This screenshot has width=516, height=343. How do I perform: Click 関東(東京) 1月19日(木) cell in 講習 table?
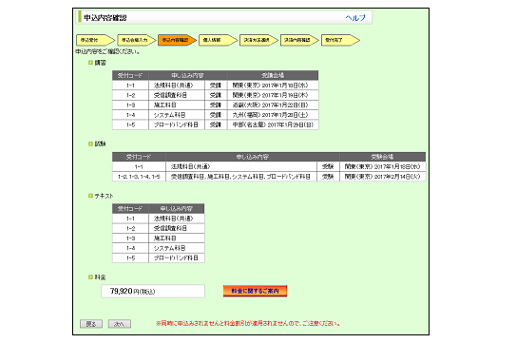pos(273,95)
